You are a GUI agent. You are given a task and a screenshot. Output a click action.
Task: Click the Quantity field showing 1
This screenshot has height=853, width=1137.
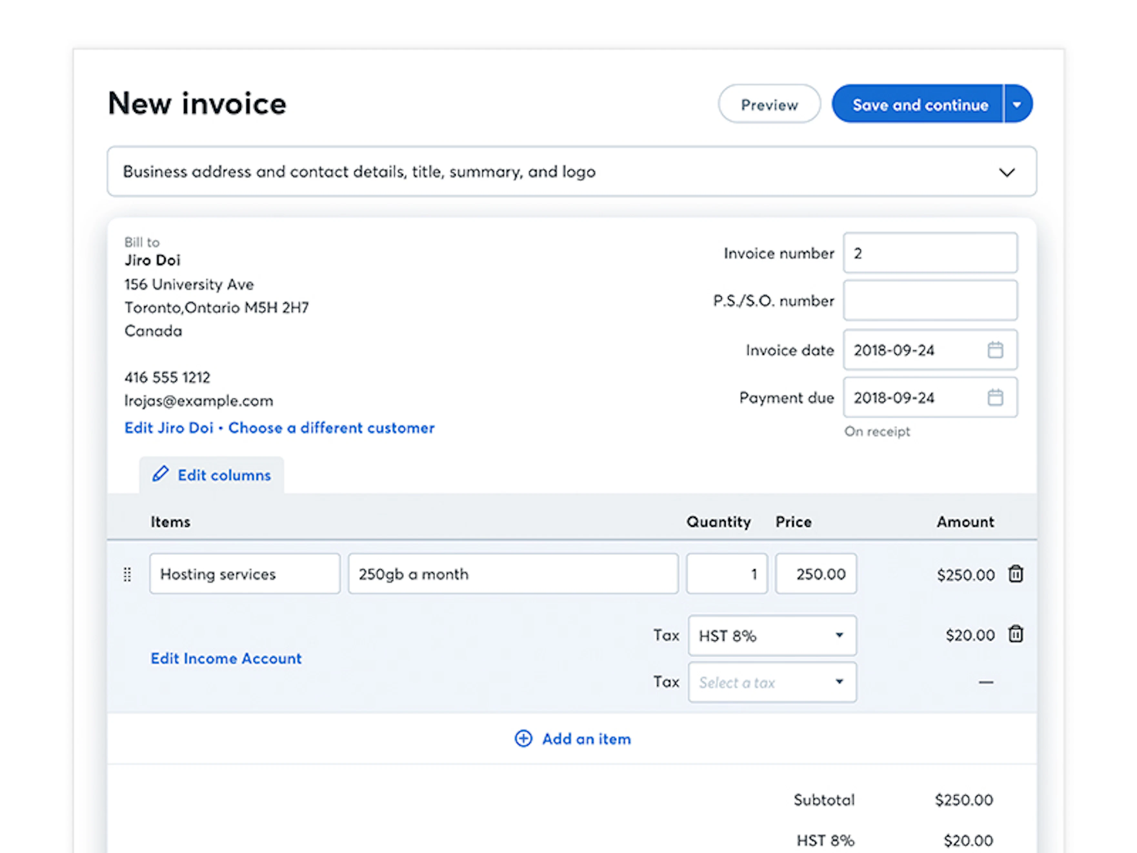(x=726, y=574)
